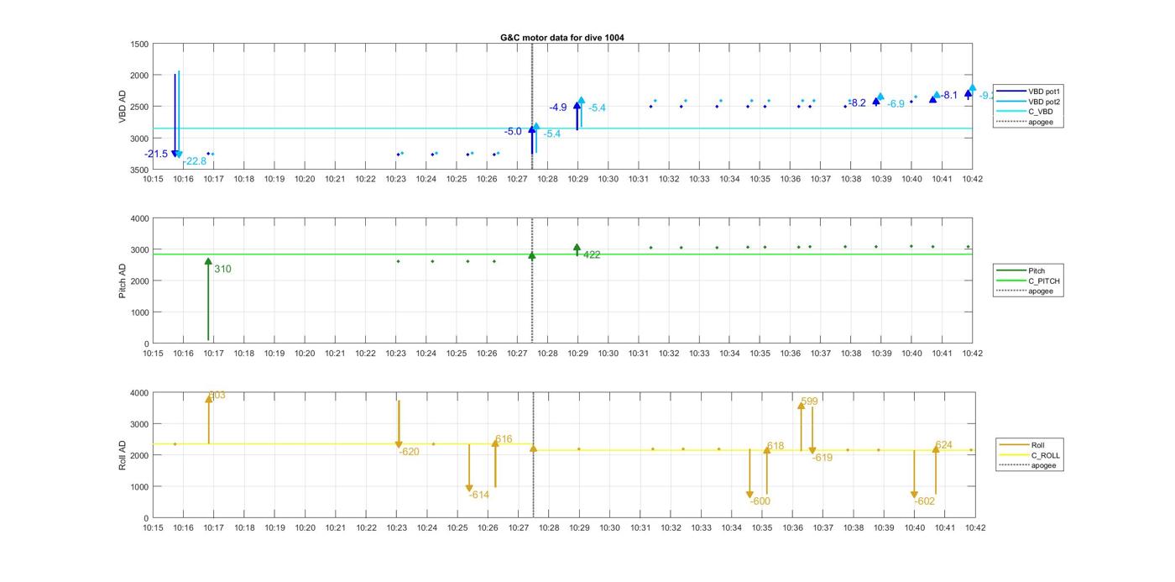Click the '2500' tick on the VBD axis
The image size is (1175, 582).
click(x=139, y=107)
